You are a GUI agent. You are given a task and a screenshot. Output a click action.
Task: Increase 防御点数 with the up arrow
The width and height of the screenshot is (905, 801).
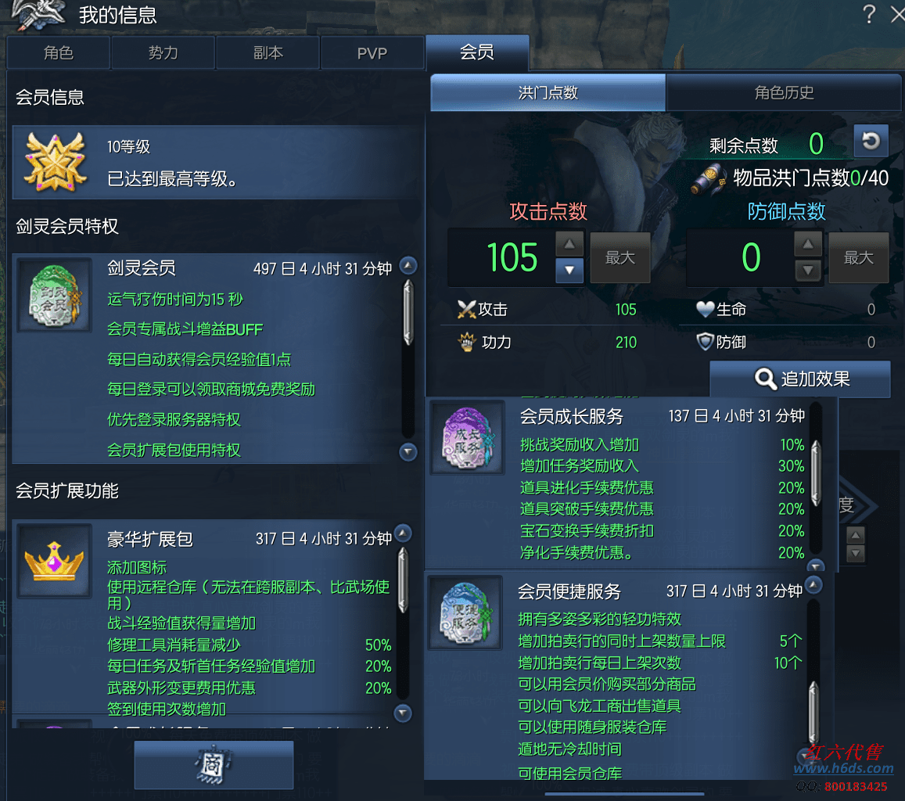[807, 244]
